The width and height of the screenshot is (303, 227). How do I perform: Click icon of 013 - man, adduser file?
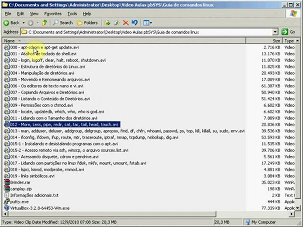(x=7, y=131)
